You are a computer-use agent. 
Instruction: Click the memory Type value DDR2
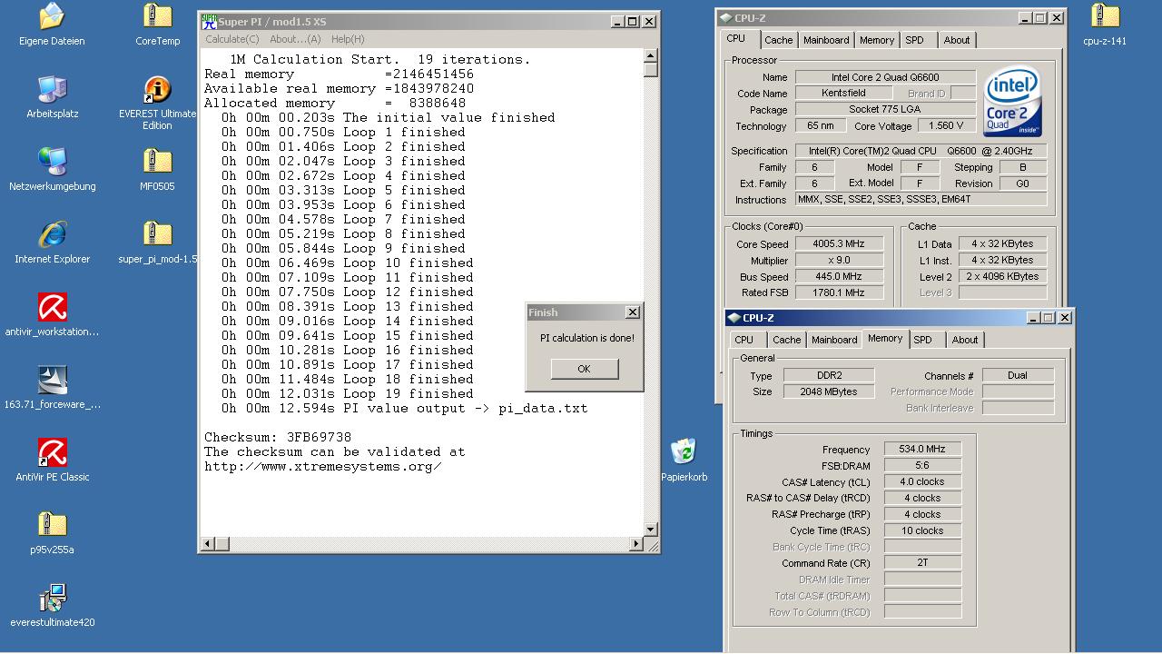[x=829, y=375]
